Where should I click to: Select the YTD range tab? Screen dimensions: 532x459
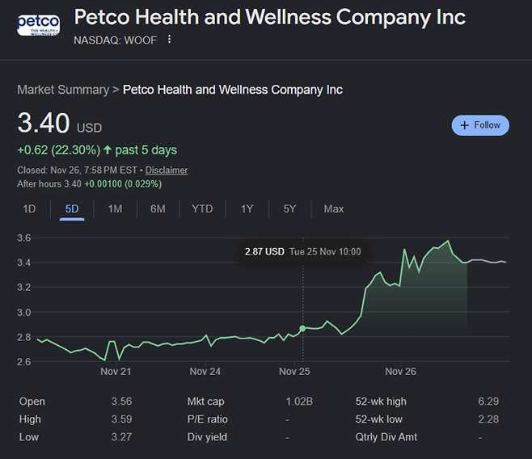[x=202, y=208]
